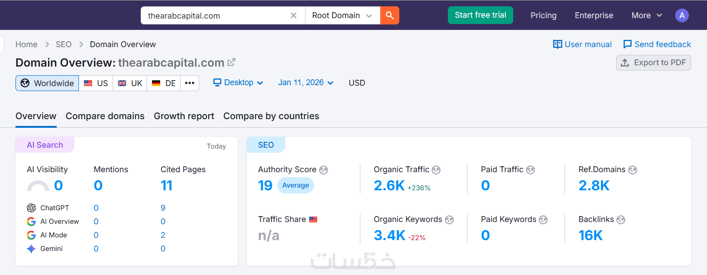Viewport: 707px width, 275px height.
Task: Click the globe icon next to Backlinks
Action: [621, 220]
